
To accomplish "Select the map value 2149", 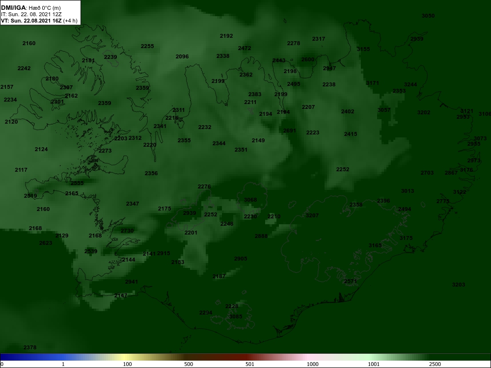I will pos(258,140).
